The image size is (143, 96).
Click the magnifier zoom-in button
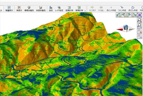click(139, 20)
